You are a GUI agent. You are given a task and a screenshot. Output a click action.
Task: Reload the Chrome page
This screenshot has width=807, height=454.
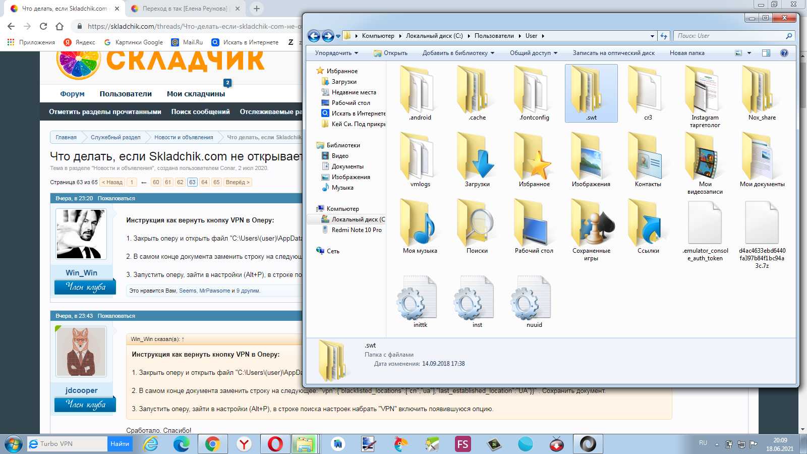click(43, 26)
